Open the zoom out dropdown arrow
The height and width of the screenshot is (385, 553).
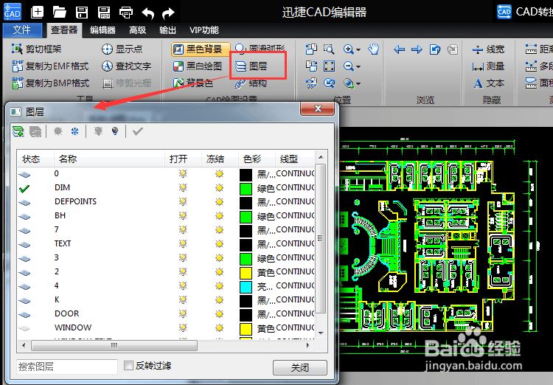358,66
